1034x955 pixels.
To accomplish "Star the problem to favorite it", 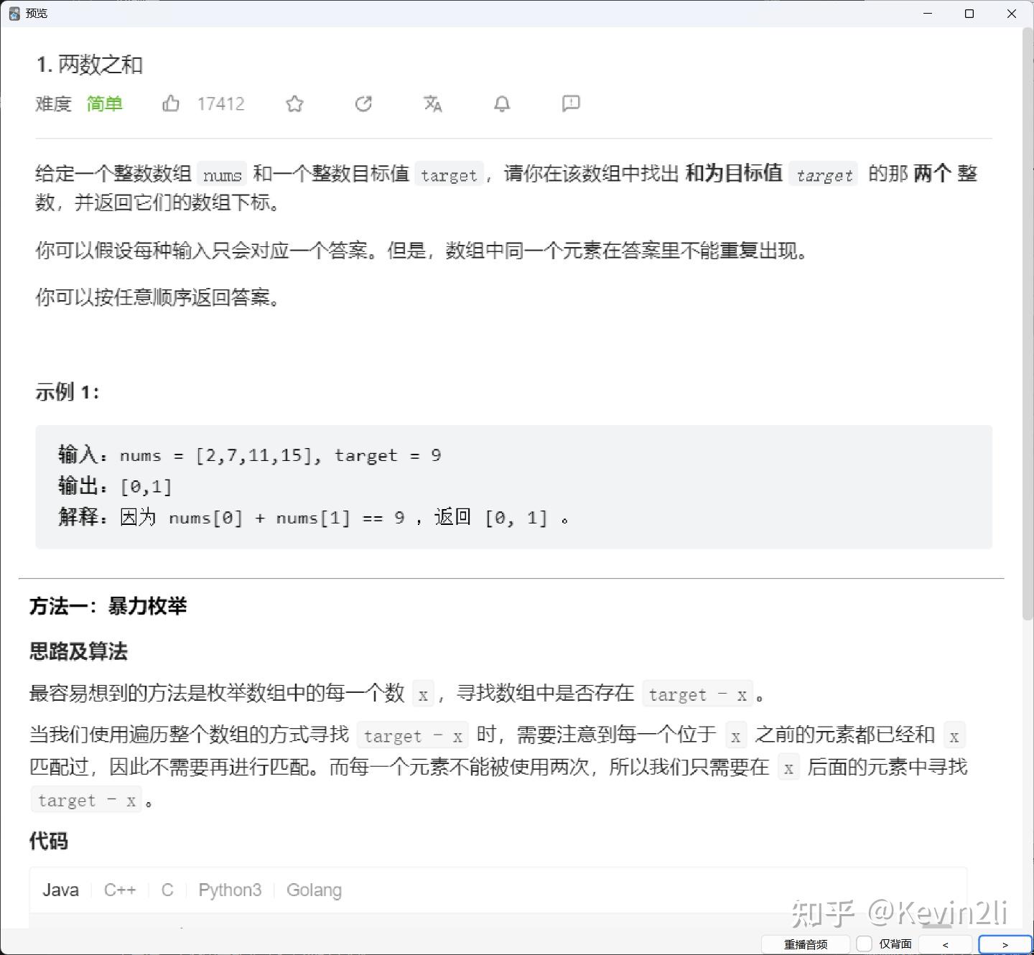I will (294, 103).
